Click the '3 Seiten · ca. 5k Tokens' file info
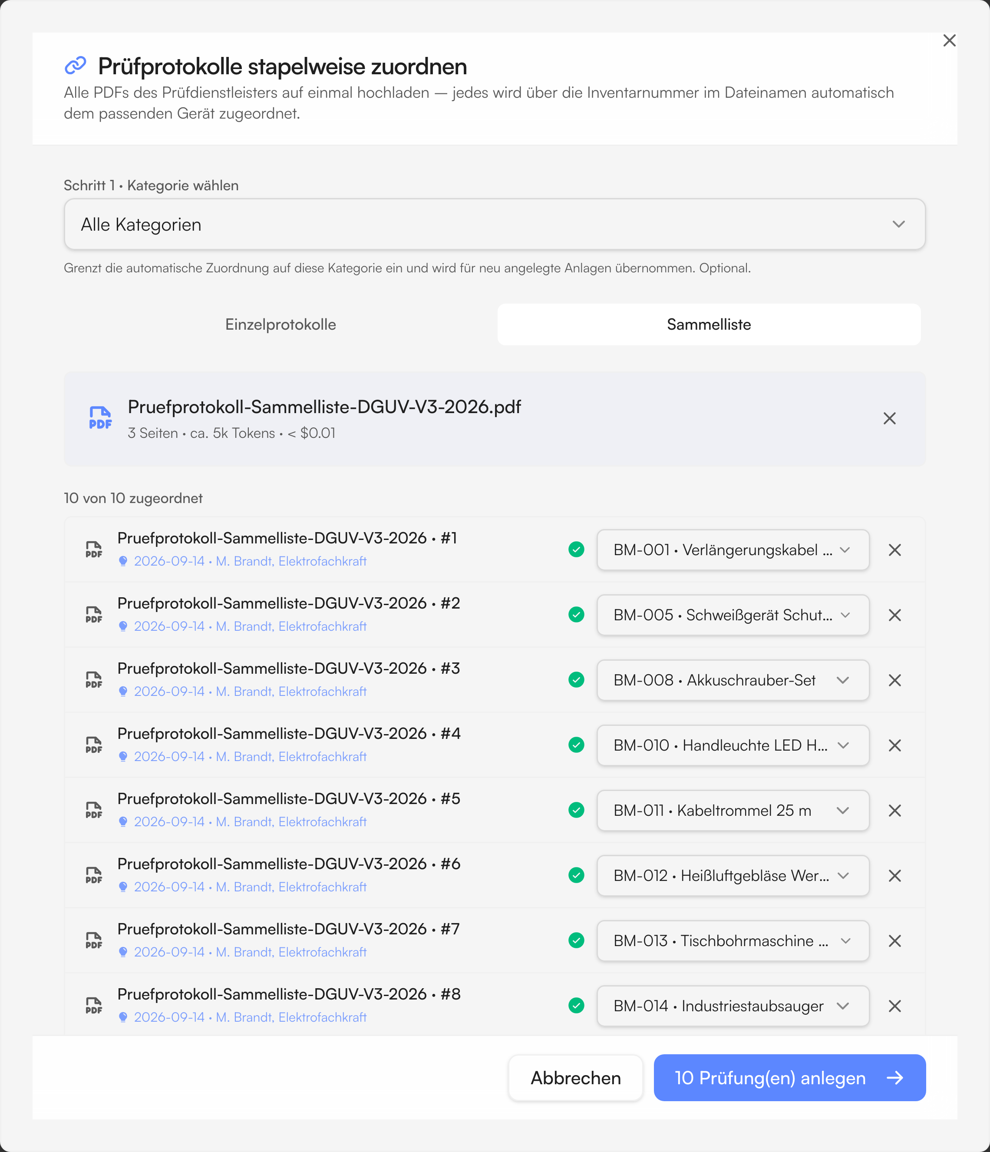Viewport: 990px width, 1152px height. point(232,433)
